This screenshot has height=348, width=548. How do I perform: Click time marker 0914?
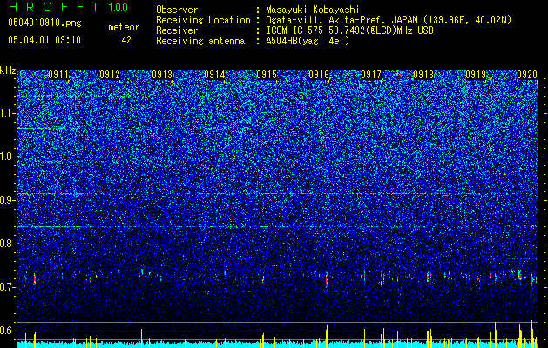[x=214, y=75]
